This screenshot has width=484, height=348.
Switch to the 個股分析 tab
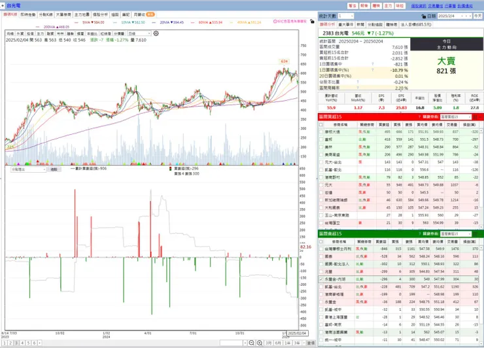pyautogui.click(x=101, y=14)
